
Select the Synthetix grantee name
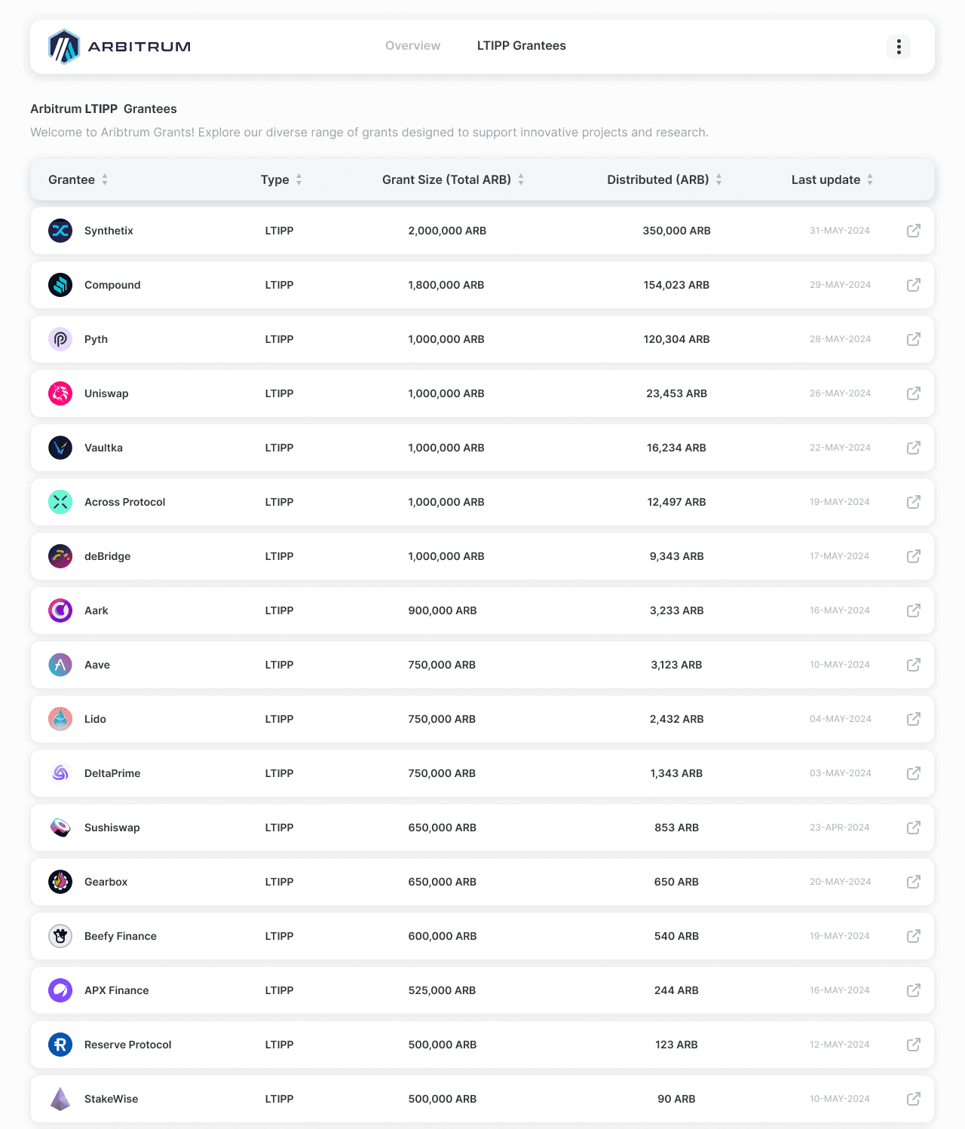[x=109, y=231]
